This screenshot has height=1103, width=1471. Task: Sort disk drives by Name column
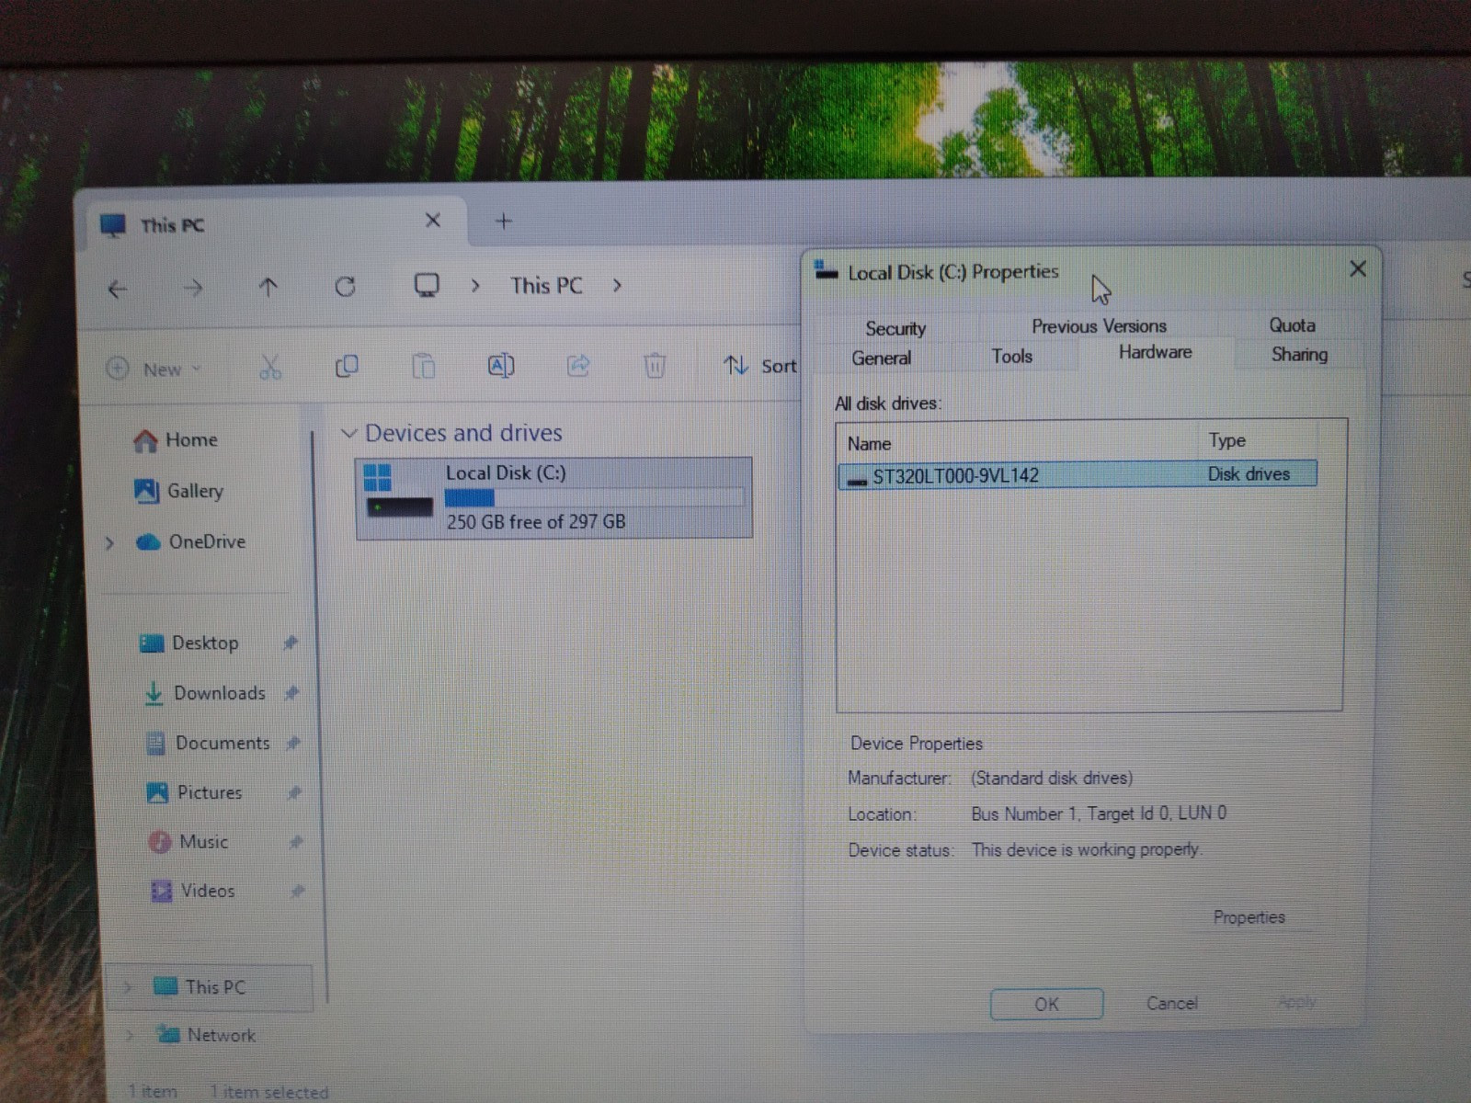(1018, 443)
